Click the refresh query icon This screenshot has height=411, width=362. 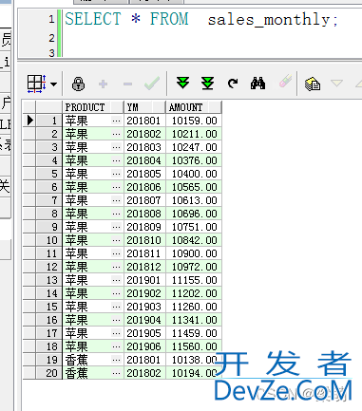[x=233, y=84]
